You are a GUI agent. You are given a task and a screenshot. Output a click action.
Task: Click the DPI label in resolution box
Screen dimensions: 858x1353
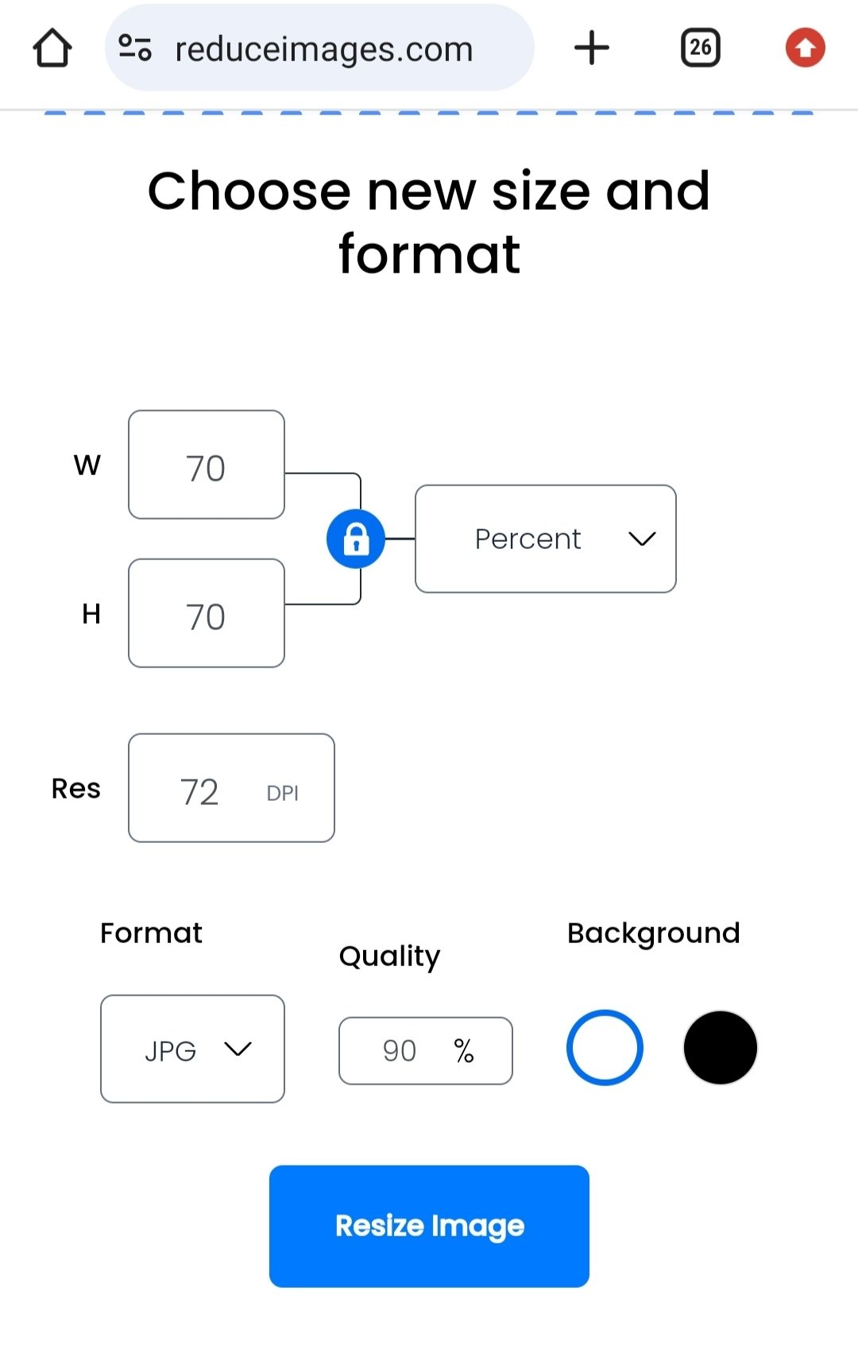[x=283, y=793]
